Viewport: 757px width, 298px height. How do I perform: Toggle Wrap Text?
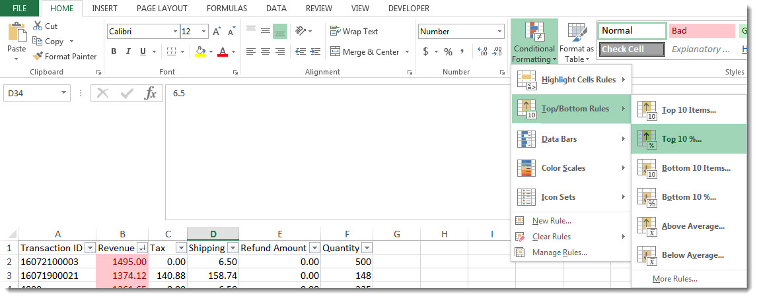354,32
